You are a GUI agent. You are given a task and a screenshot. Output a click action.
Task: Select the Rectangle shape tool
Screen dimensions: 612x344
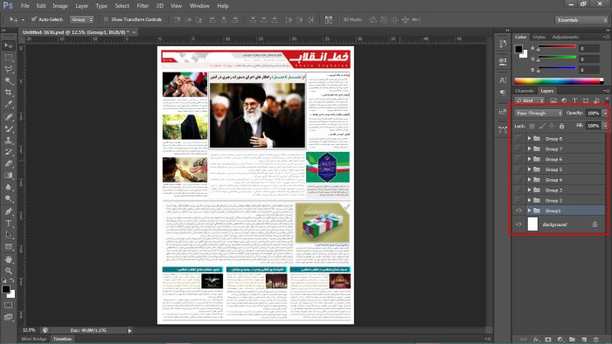[8, 246]
